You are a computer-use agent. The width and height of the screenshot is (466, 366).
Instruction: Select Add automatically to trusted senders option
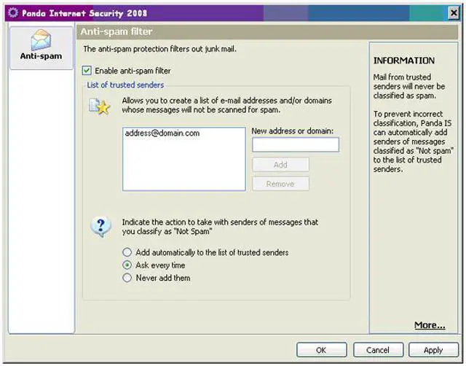[127, 252]
